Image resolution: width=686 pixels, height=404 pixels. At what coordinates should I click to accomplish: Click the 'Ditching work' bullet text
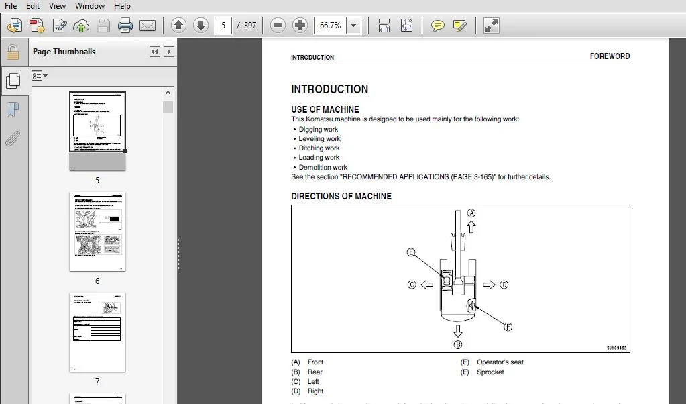click(319, 148)
